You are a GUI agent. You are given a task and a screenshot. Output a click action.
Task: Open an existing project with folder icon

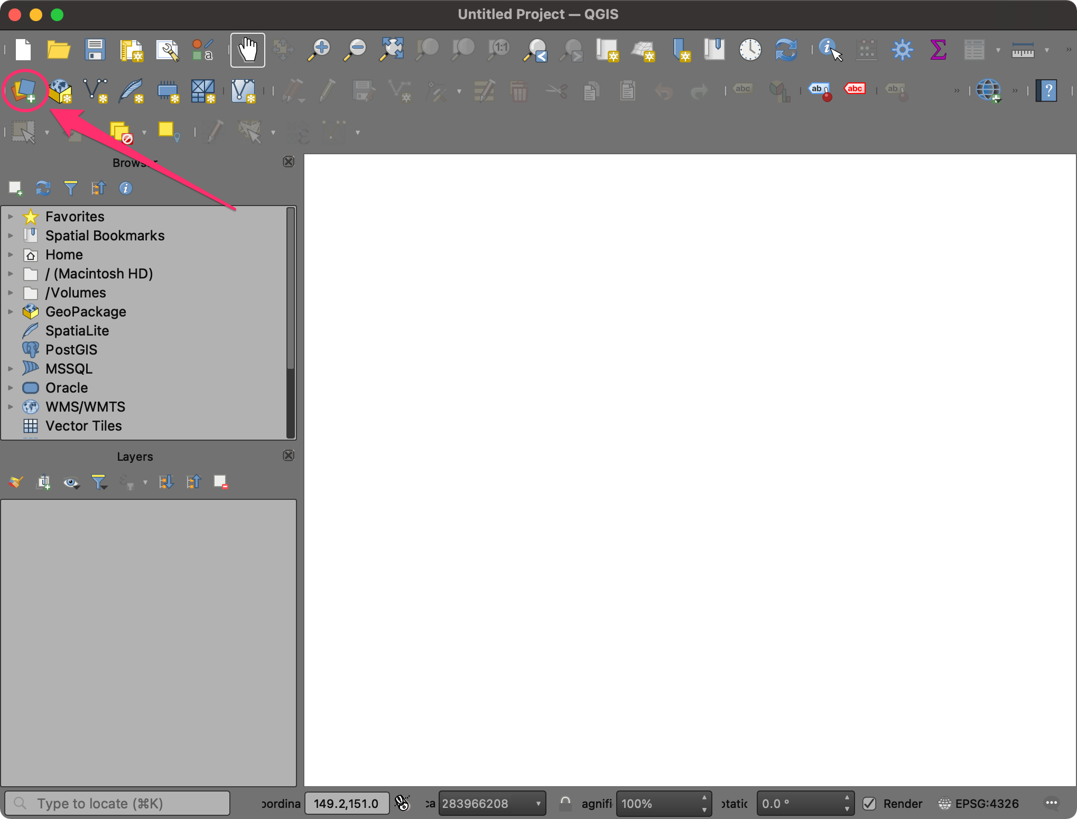(x=59, y=50)
